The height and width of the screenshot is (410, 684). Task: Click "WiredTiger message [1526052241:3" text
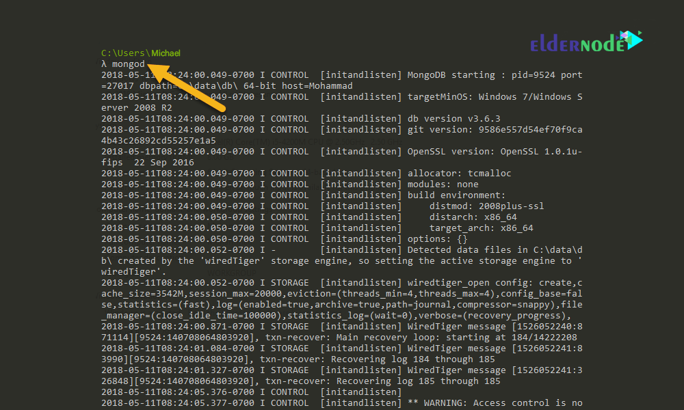pos(495,370)
